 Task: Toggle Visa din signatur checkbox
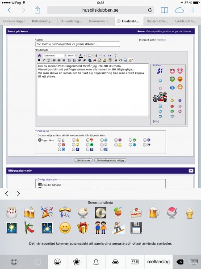[x=40, y=185]
